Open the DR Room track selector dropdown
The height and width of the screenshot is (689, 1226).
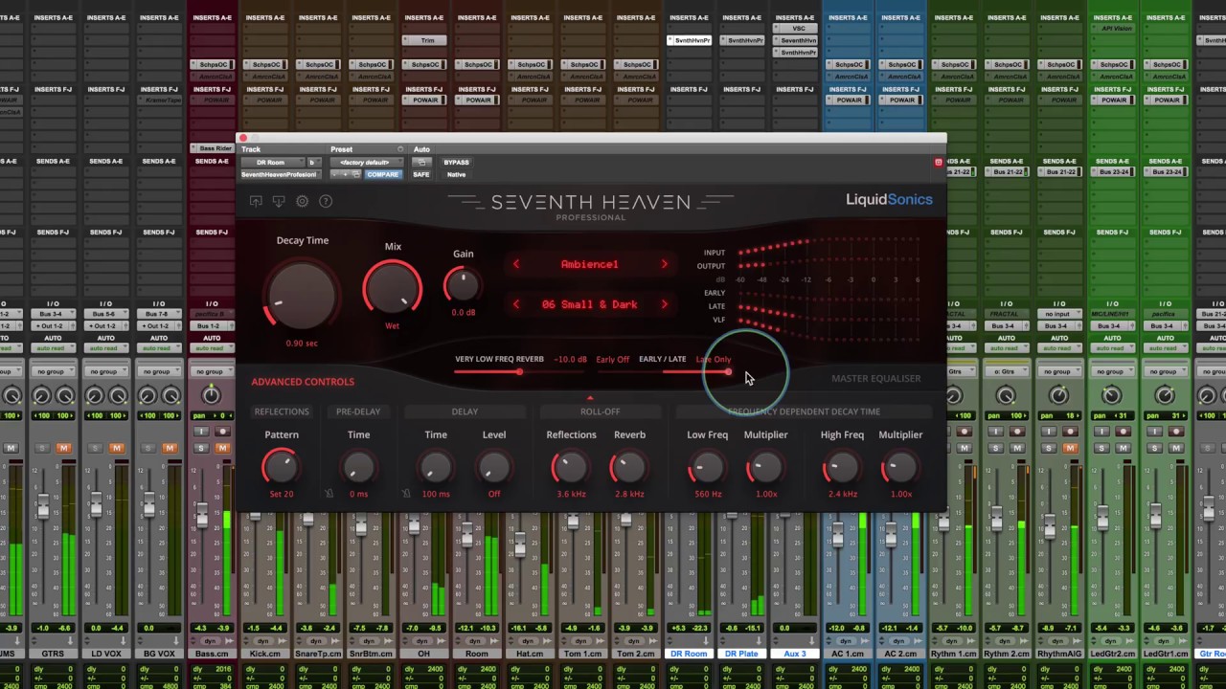coord(271,163)
